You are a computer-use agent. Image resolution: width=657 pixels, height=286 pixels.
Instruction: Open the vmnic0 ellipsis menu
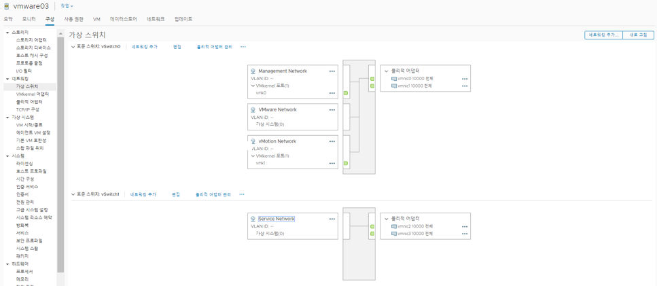pos(465,79)
